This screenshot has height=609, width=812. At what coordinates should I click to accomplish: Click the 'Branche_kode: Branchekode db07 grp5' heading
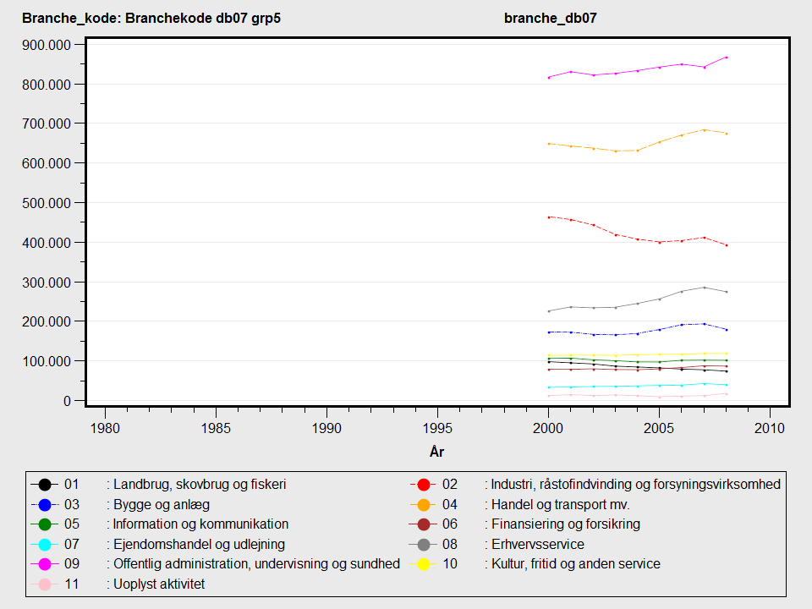coord(151,18)
